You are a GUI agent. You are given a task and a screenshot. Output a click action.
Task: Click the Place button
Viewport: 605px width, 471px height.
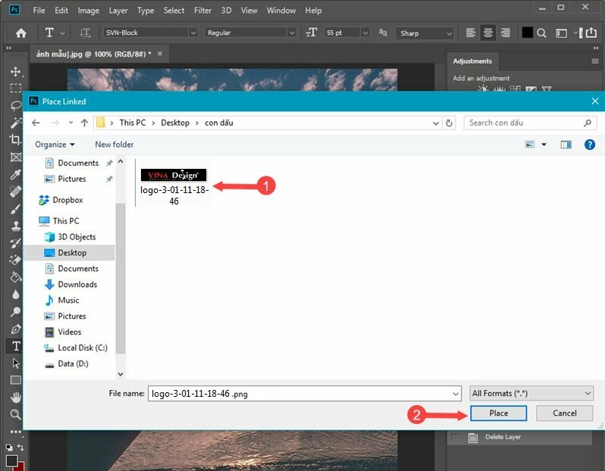pos(498,413)
